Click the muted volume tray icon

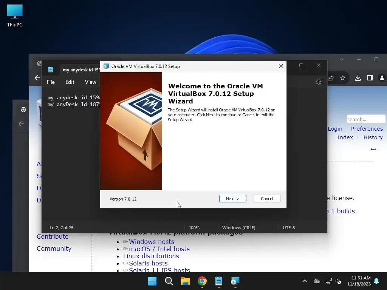coord(338,281)
